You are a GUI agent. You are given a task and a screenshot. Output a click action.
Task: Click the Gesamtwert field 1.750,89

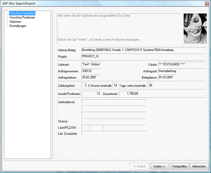(129, 94)
